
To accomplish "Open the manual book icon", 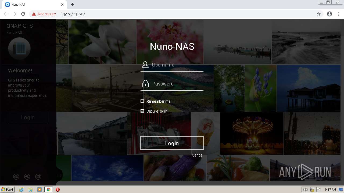I will coord(38,177).
